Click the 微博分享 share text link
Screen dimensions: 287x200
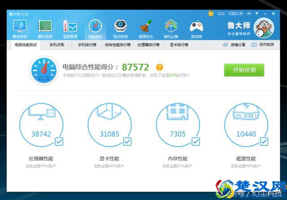click(238, 45)
